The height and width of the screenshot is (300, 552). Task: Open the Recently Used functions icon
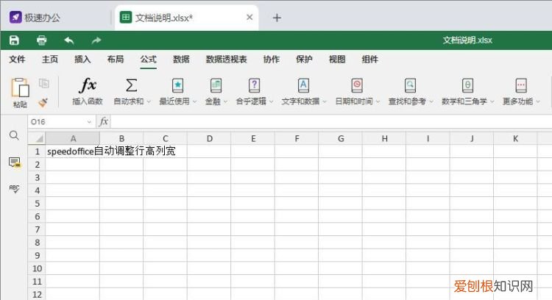click(x=178, y=85)
